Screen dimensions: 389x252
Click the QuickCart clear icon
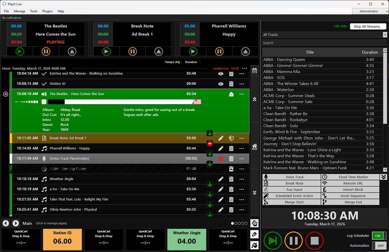point(254,245)
